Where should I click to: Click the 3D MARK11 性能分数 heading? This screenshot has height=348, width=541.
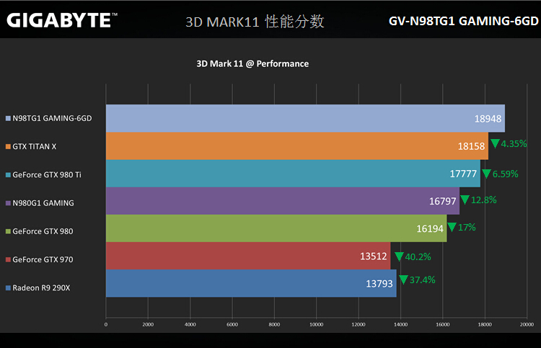click(x=255, y=22)
